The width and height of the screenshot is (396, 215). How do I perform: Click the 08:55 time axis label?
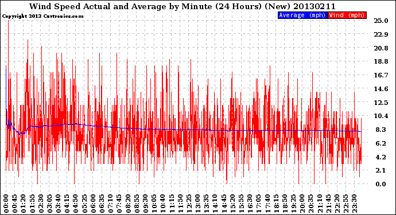[137, 203]
